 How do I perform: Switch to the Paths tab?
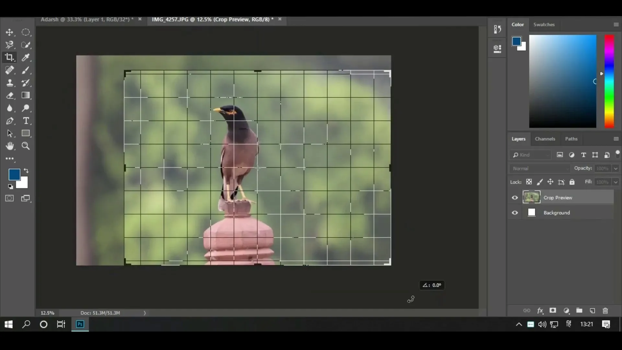click(x=571, y=138)
